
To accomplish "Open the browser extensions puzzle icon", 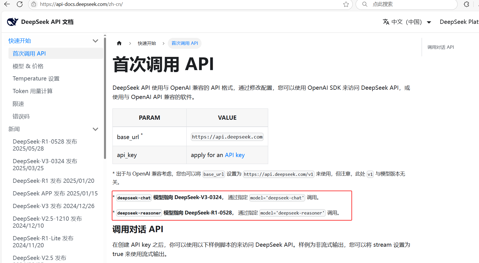I will point(466,4).
